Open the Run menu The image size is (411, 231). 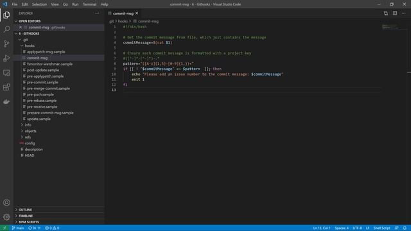pyautogui.click(x=75, y=4)
